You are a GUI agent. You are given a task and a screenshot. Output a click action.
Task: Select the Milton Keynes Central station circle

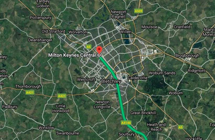tap(99, 55)
